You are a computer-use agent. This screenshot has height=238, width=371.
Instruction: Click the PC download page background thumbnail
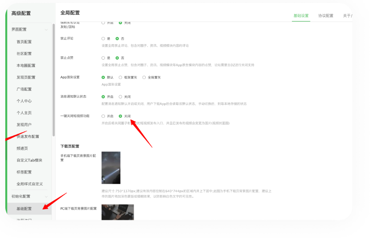tap(118, 212)
